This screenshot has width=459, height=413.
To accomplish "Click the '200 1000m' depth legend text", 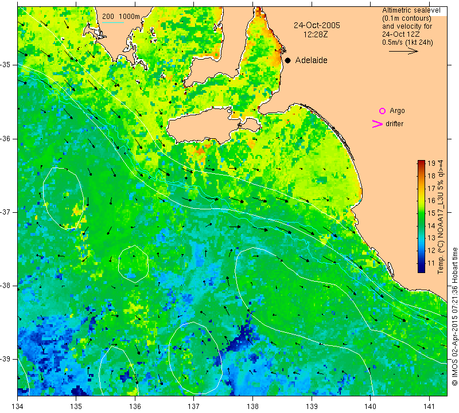I will (x=121, y=17).
